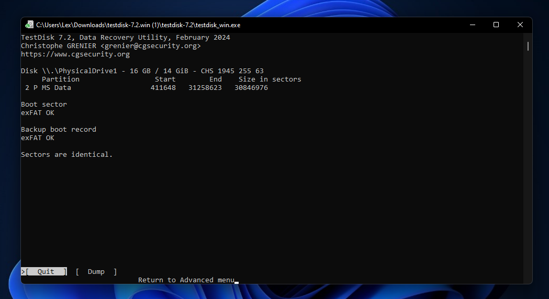The width and height of the screenshot is (549, 299).
Task: Click the 'Sectors are identical.' message
Action: pyautogui.click(x=66, y=155)
